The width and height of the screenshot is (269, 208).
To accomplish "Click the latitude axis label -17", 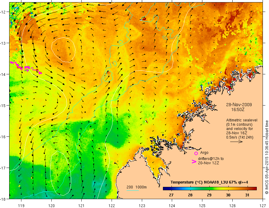I will tap(3, 168).
